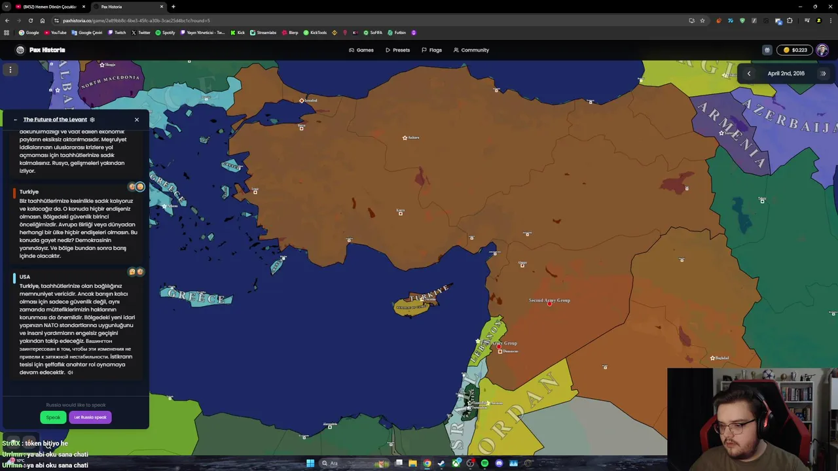
Task: Open a new browser tab
Action: (173, 7)
